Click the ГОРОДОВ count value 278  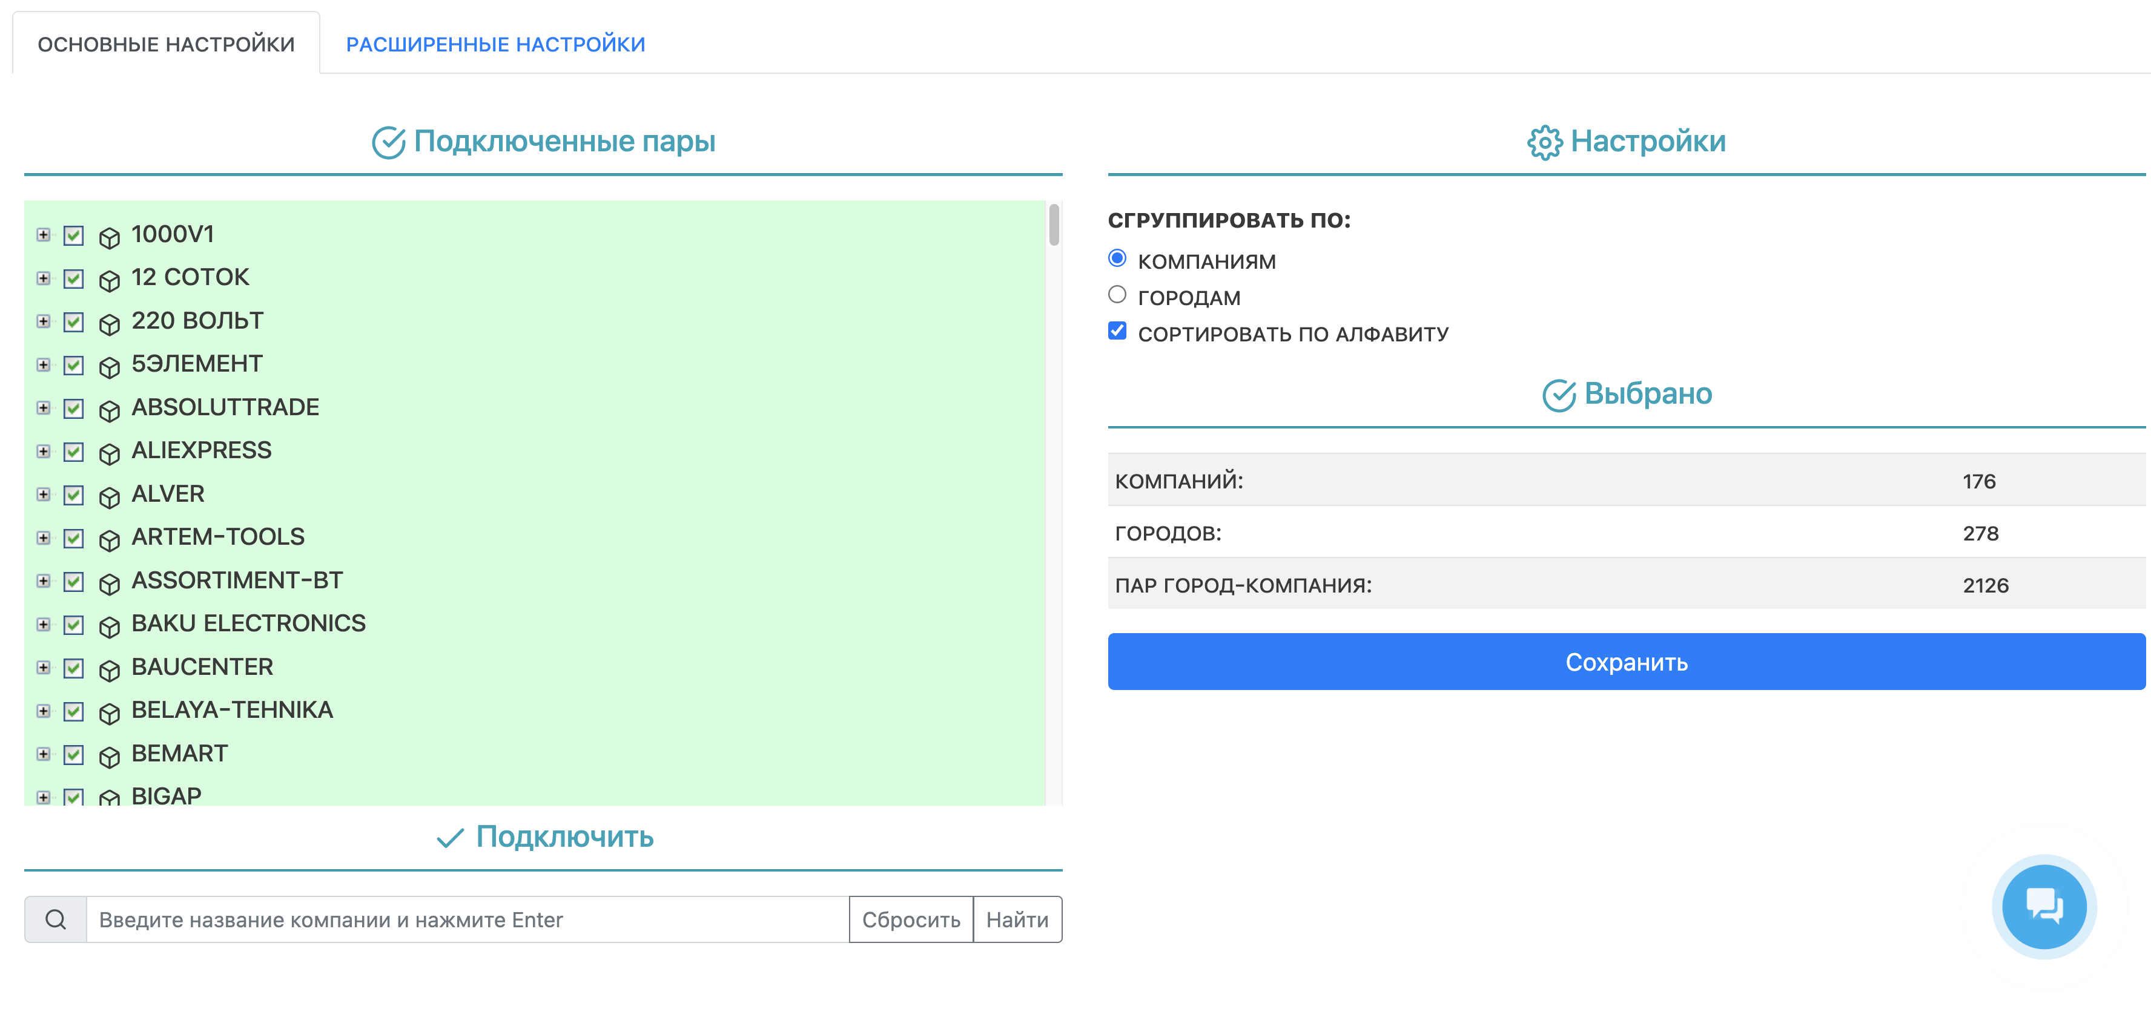click(1980, 533)
